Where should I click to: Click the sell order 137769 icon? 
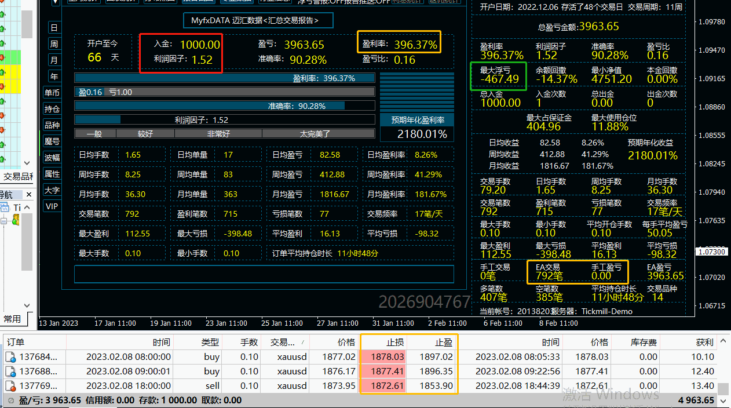(10, 386)
